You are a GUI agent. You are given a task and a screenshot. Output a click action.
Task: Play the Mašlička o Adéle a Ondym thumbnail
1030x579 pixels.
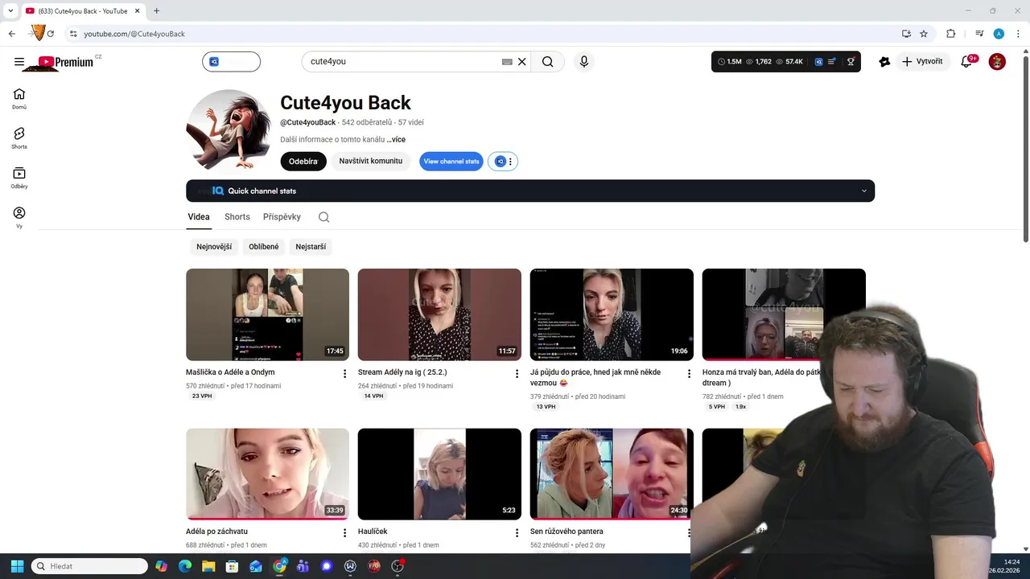click(x=267, y=314)
